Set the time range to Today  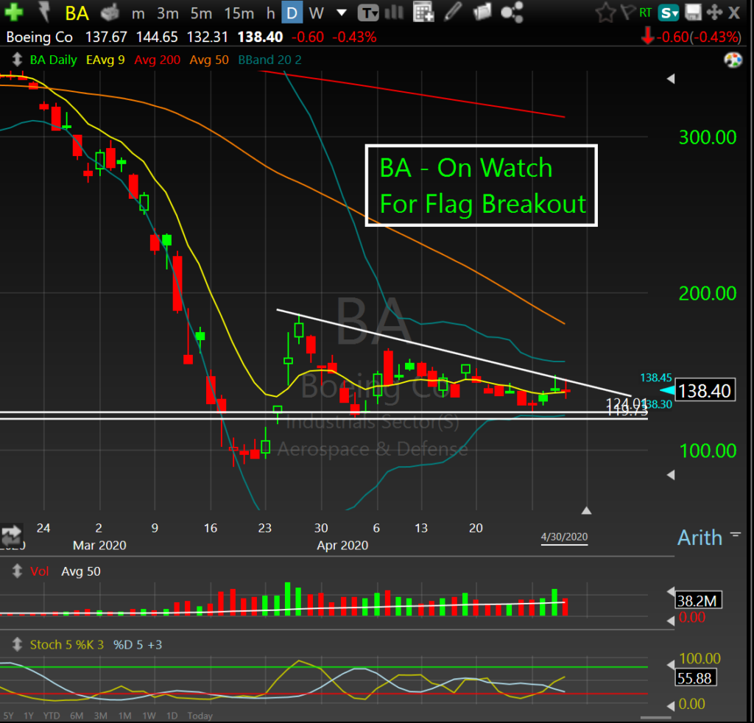pyautogui.click(x=200, y=716)
